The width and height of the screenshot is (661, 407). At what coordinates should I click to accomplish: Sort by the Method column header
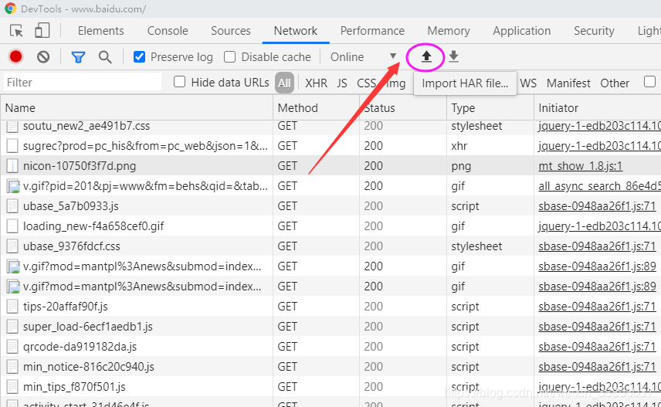click(316, 108)
